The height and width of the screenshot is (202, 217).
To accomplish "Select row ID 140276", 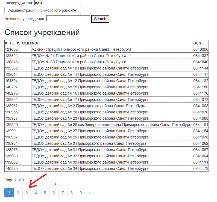I will pyautogui.click(x=18, y=93).
